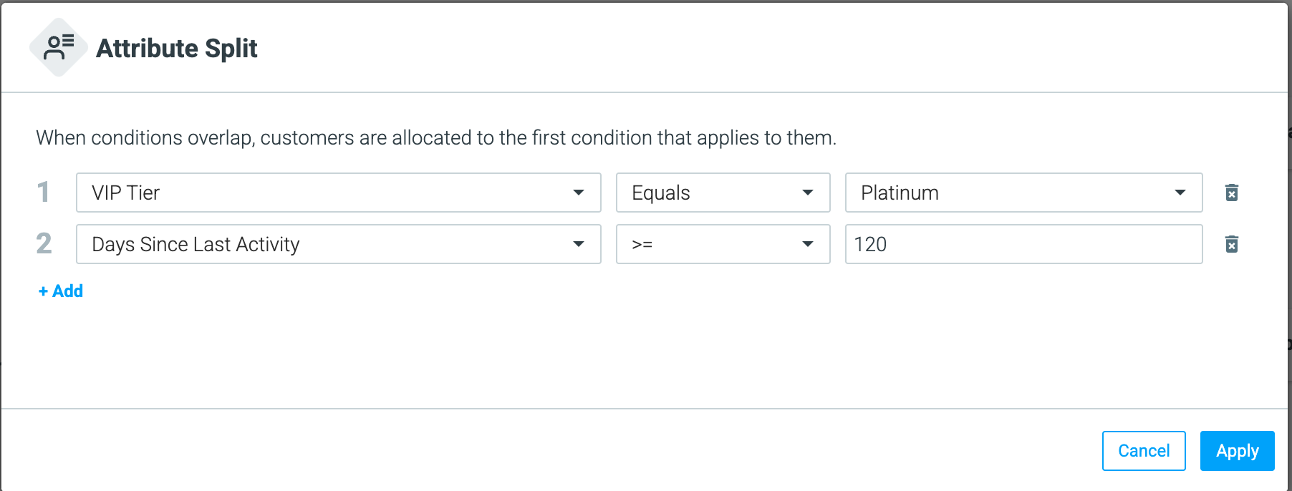This screenshot has height=491, width=1292.
Task: Select condition row number 1
Action: tap(44, 192)
